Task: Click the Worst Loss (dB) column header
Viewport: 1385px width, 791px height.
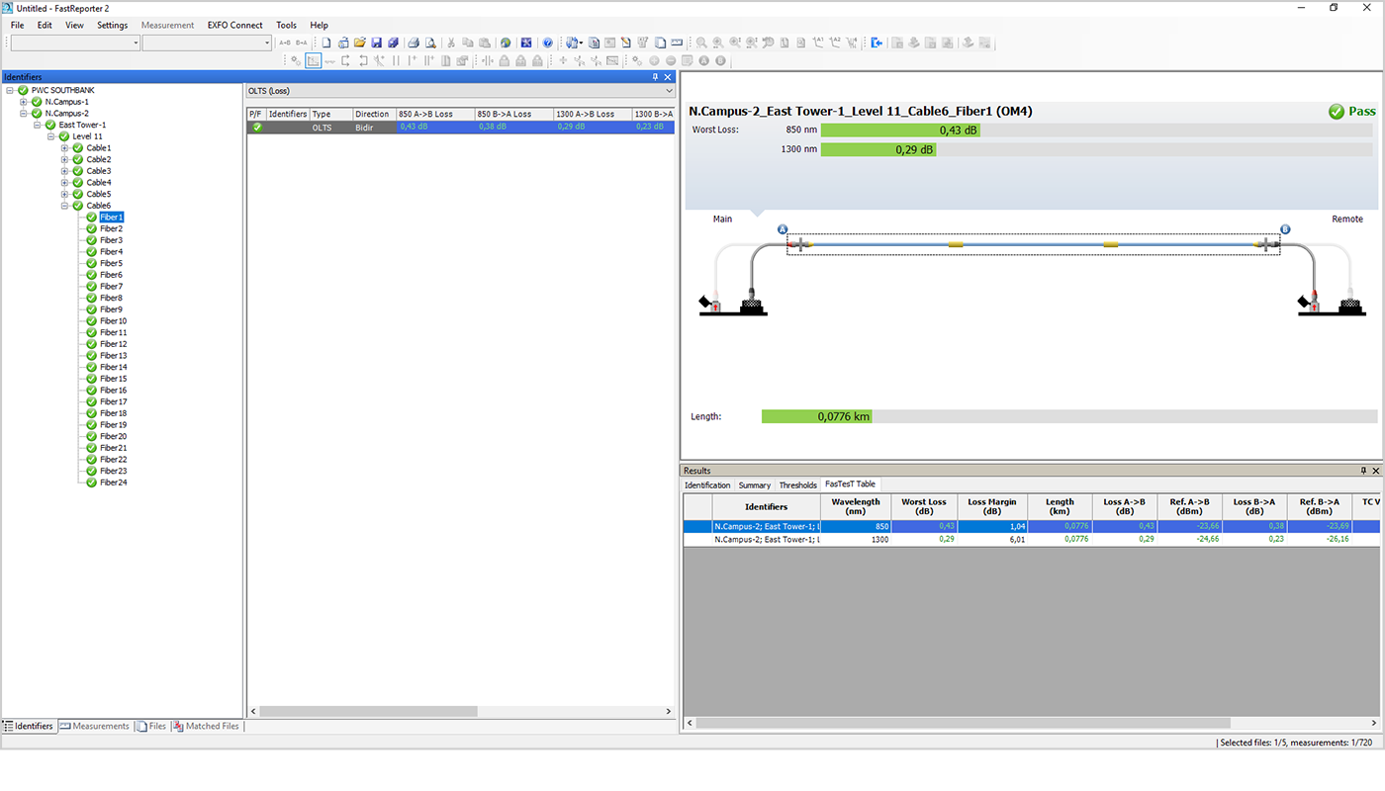Action: 924,506
